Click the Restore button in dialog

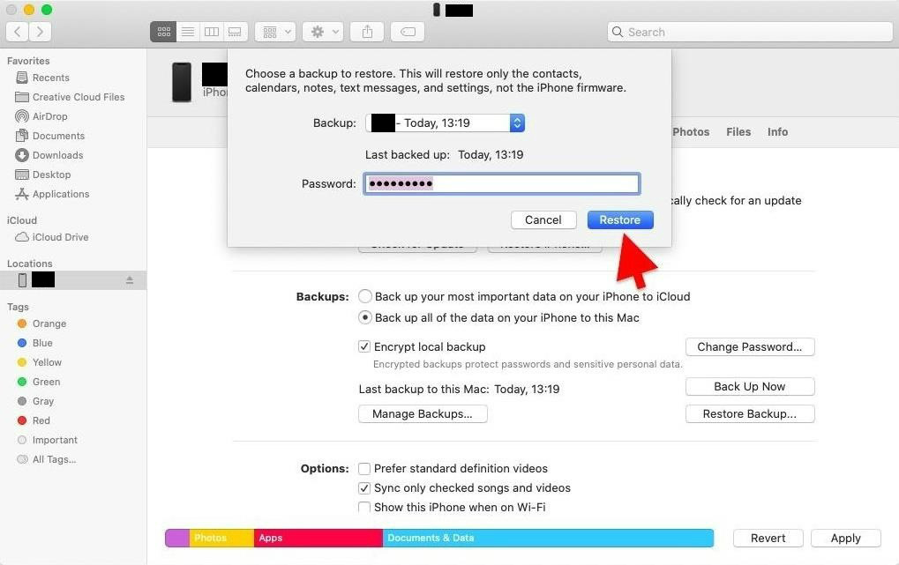(619, 220)
